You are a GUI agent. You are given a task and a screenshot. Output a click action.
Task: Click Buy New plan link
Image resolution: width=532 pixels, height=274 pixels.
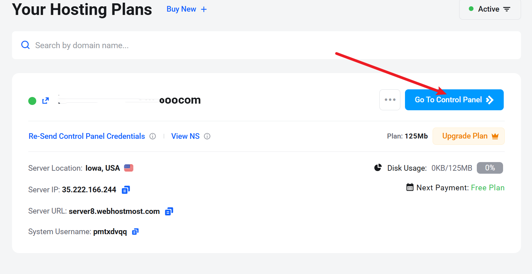coord(187,9)
